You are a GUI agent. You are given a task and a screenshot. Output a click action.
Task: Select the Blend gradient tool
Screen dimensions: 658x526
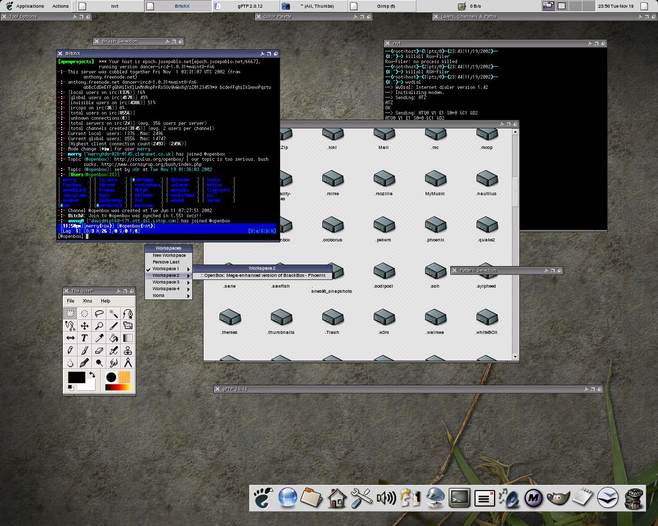click(128, 338)
